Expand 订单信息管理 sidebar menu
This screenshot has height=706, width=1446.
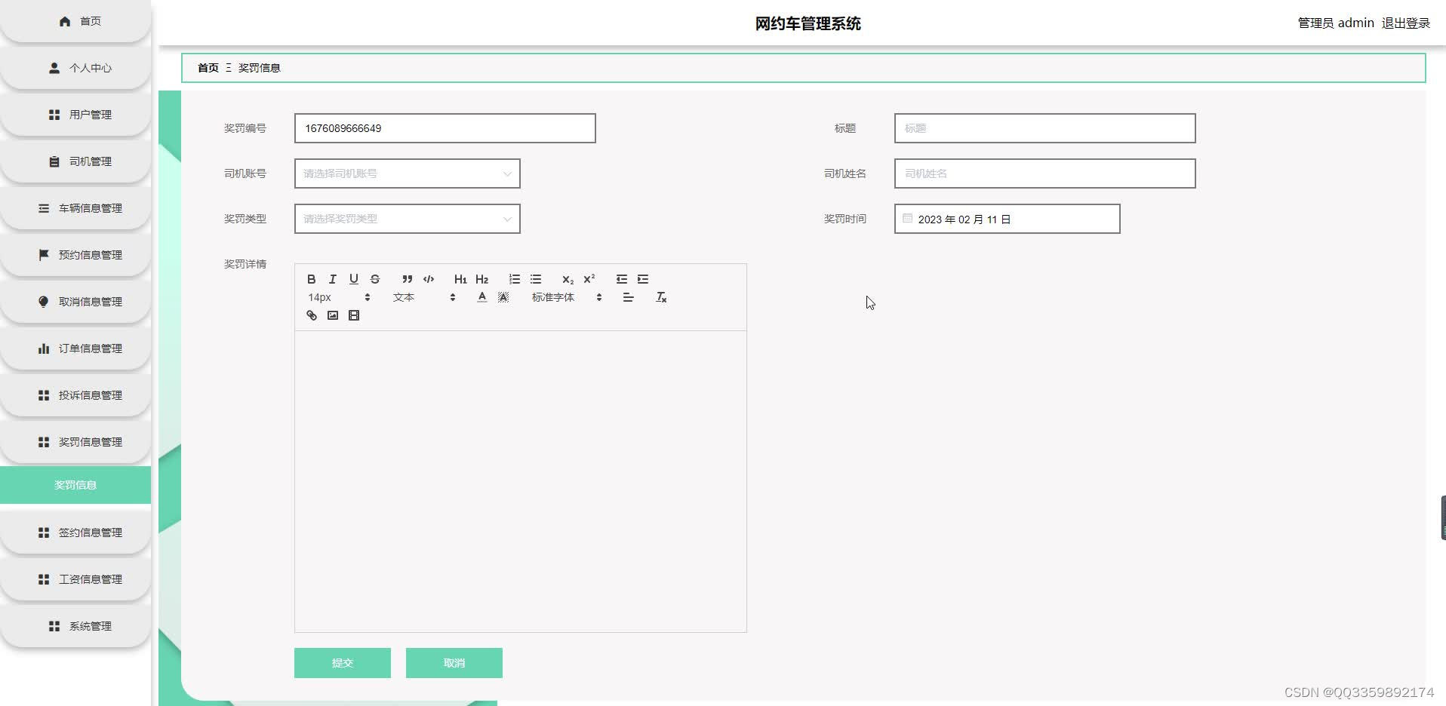point(75,348)
